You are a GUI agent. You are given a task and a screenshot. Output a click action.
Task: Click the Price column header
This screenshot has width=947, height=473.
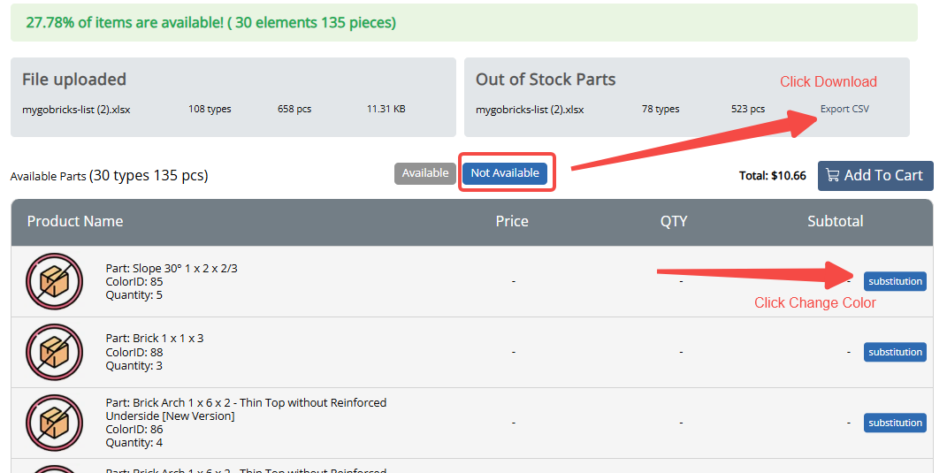[x=512, y=221]
